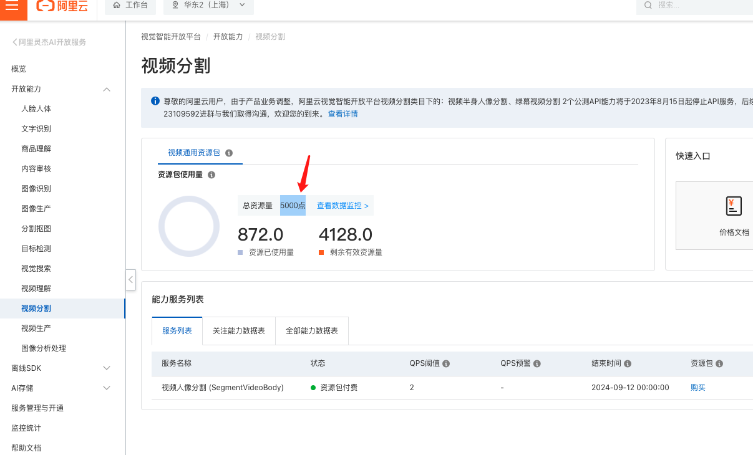This screenshot has height=455, width=753.
Task: Open 服务管理与开通 in the sidebar
Action: pyautogui.click(x=37, y=408)
